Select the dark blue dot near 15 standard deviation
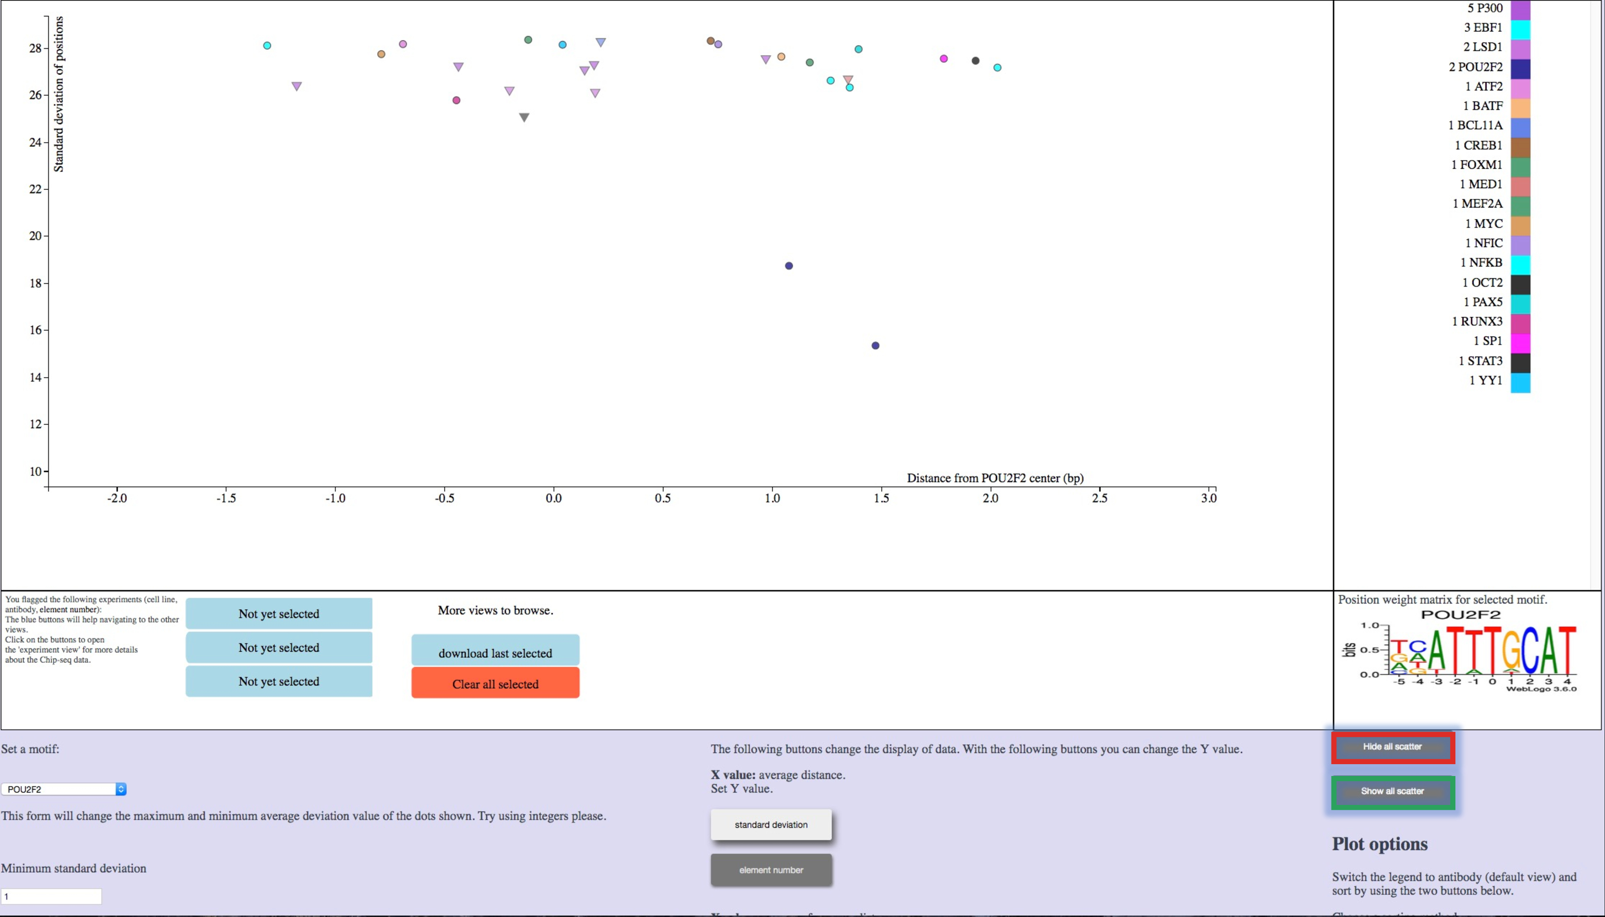Viewport: 1605px width, 917px height. [875, 346]
